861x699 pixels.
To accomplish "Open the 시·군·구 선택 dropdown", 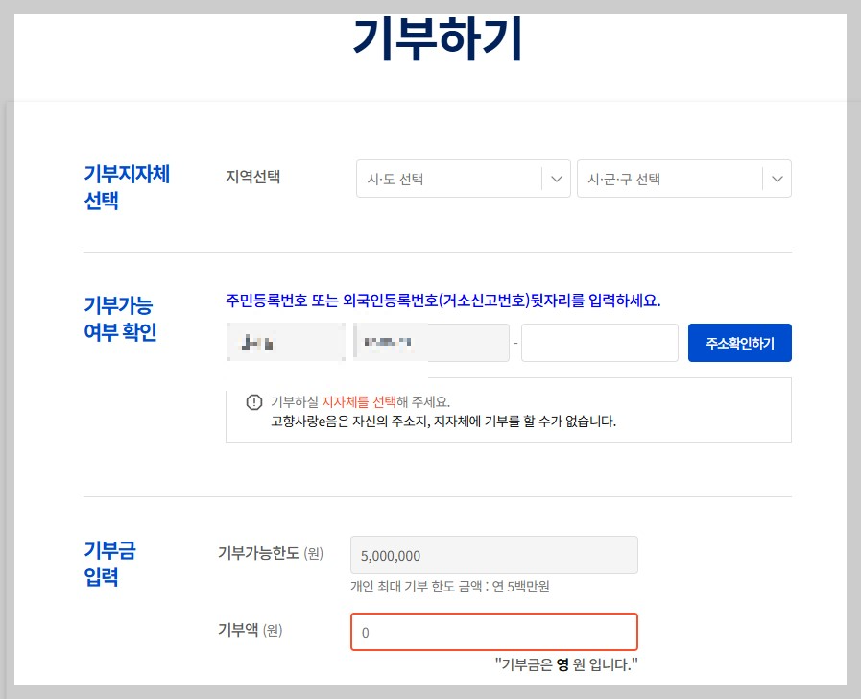I will pyautogui.click(x=683, y=179).
